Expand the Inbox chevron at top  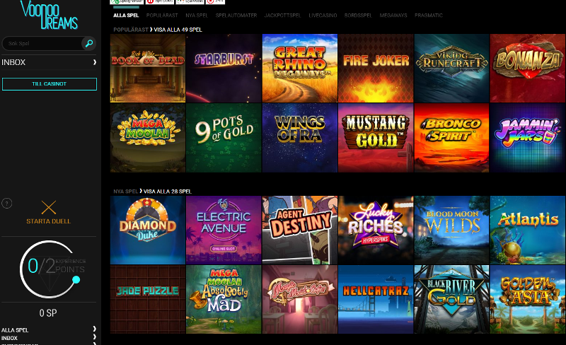[x=95, y=62]
